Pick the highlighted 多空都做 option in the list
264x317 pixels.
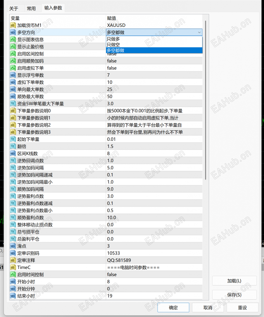[154, 50]
